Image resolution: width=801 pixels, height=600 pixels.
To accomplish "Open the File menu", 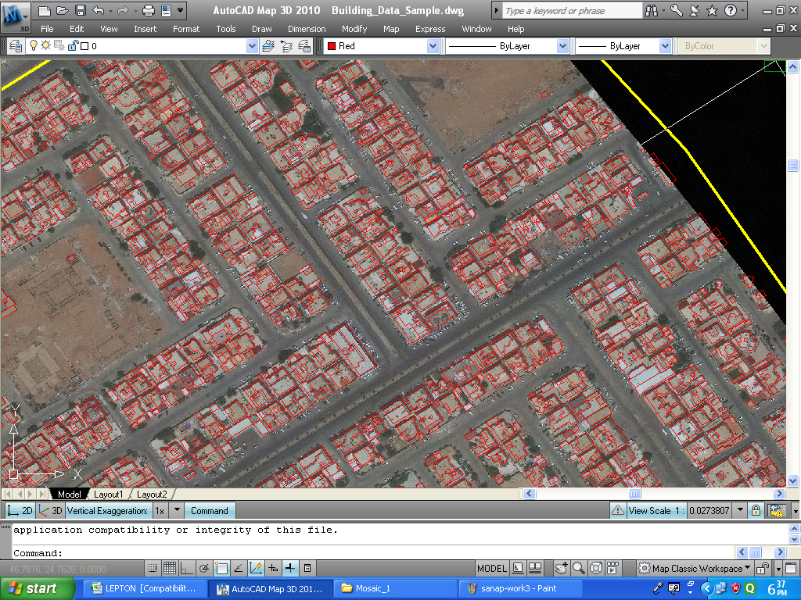I will tap(47, 29).
